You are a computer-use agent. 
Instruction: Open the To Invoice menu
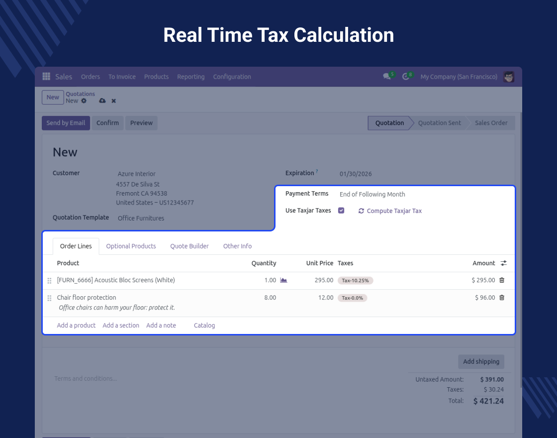pos(122,77)
